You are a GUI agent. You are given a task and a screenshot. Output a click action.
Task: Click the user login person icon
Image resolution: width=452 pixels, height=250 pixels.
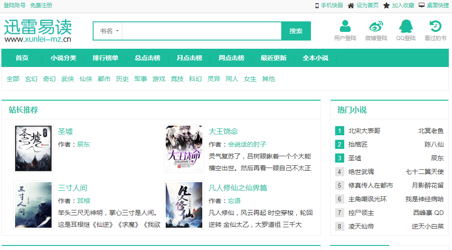click(x=345, y=26)
